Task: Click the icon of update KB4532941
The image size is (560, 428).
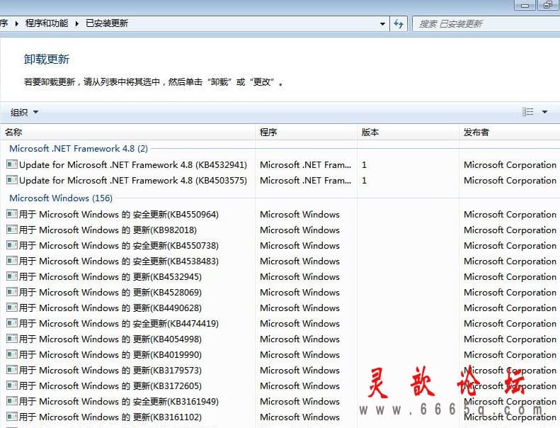Action: (12, 164)
